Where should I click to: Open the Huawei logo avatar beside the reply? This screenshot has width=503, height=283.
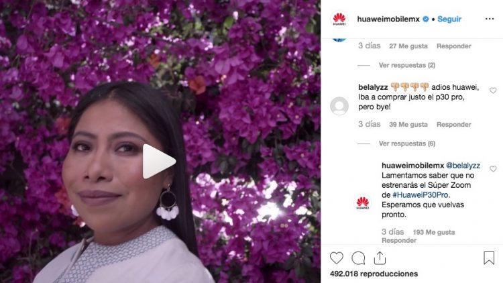(x=363, y=203)
